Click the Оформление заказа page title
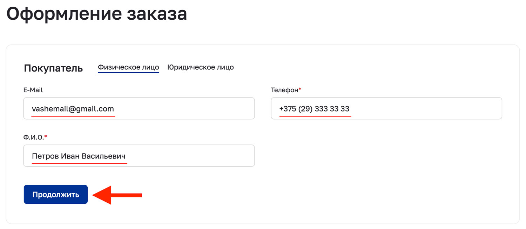The width and height of the screenshot is (526, 229). click(96, 14)
